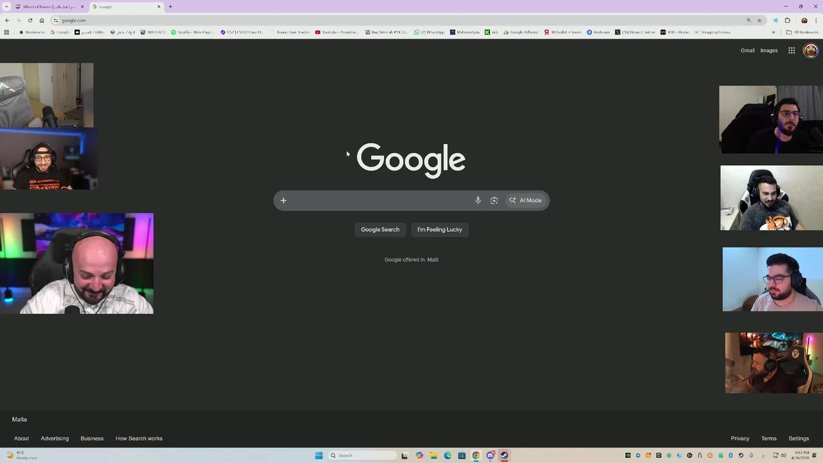Click the Windows taskbar Search box
823x463 pixels.
click(361, 456)
